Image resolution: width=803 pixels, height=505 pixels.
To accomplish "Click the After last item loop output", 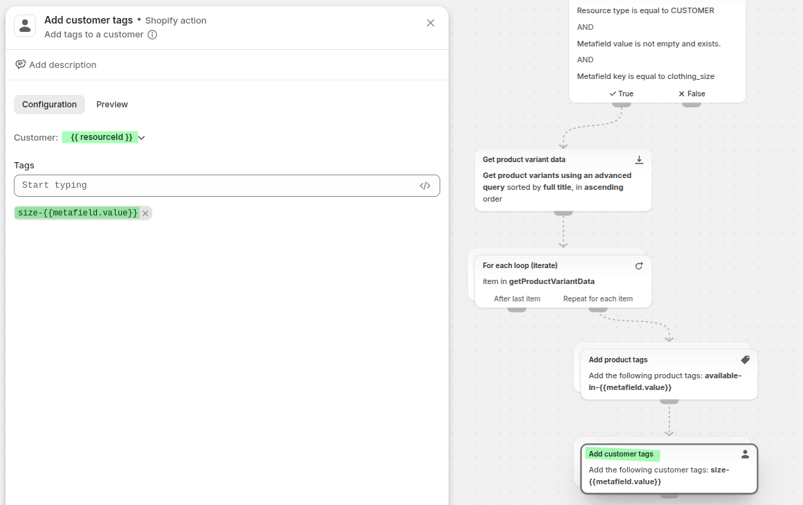I will pos(517,299).
